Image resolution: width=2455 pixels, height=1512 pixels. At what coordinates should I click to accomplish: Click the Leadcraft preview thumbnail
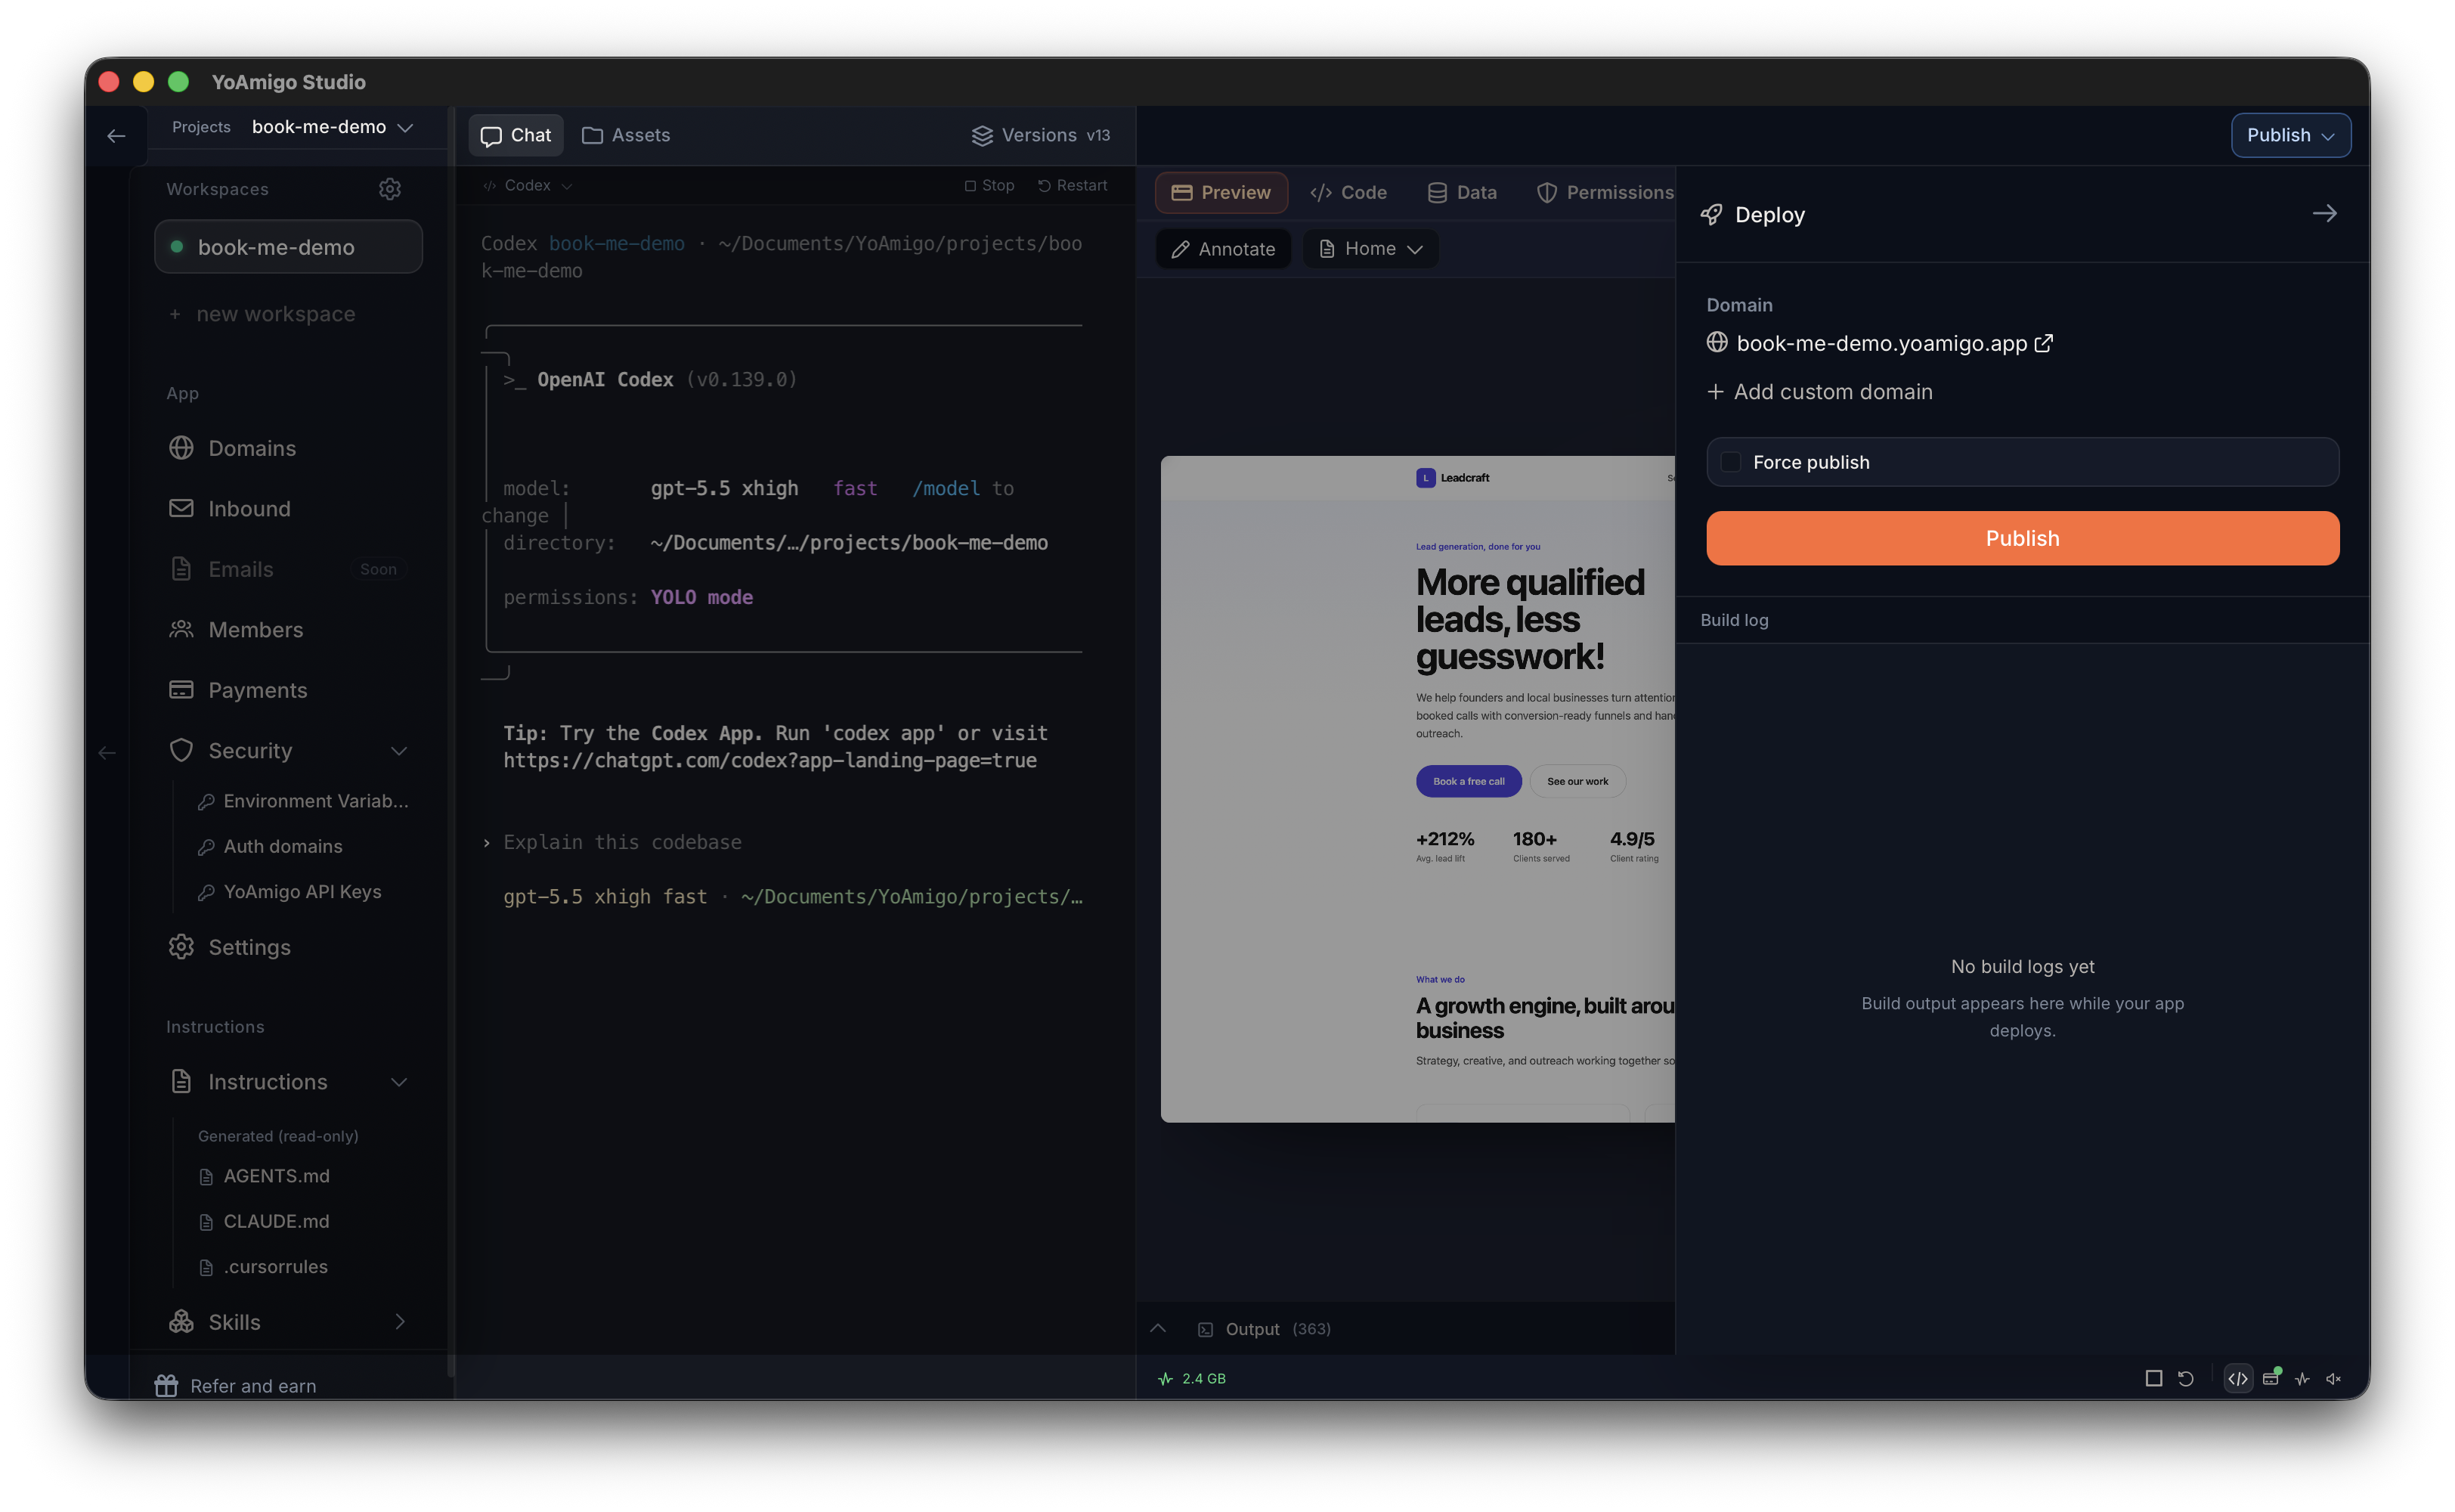coord(1416,789)
